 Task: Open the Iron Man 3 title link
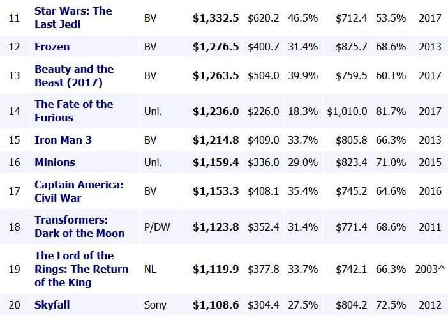click(x=63, y=139)
